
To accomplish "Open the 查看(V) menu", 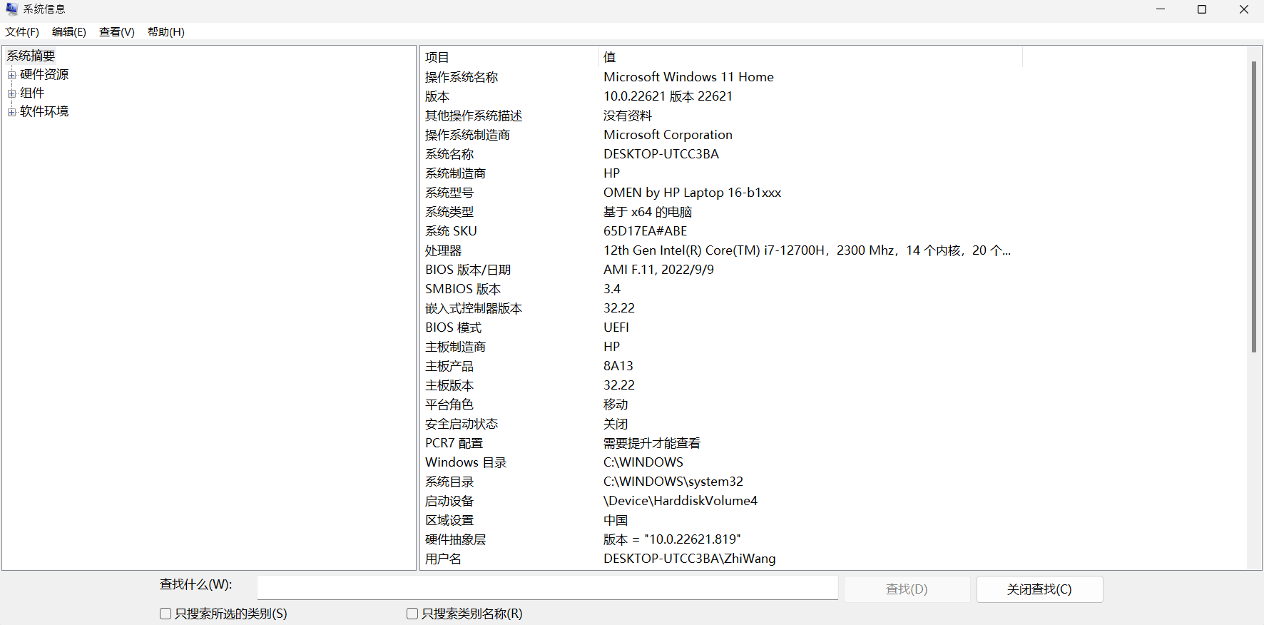I will pyautogui.click(x=117, y=32).
